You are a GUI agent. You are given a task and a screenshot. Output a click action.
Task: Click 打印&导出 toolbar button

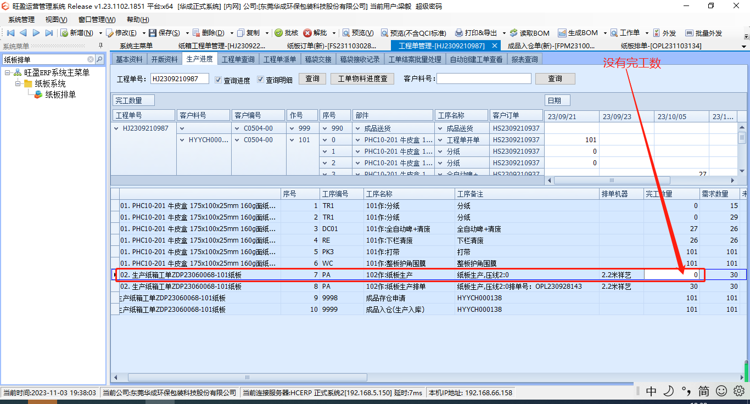tap(475, 33)
